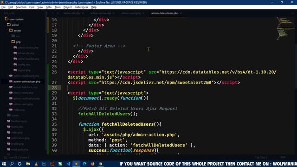The image size is (297, 167).
Task: Open the View menu
Action: [x=40, y=7]
